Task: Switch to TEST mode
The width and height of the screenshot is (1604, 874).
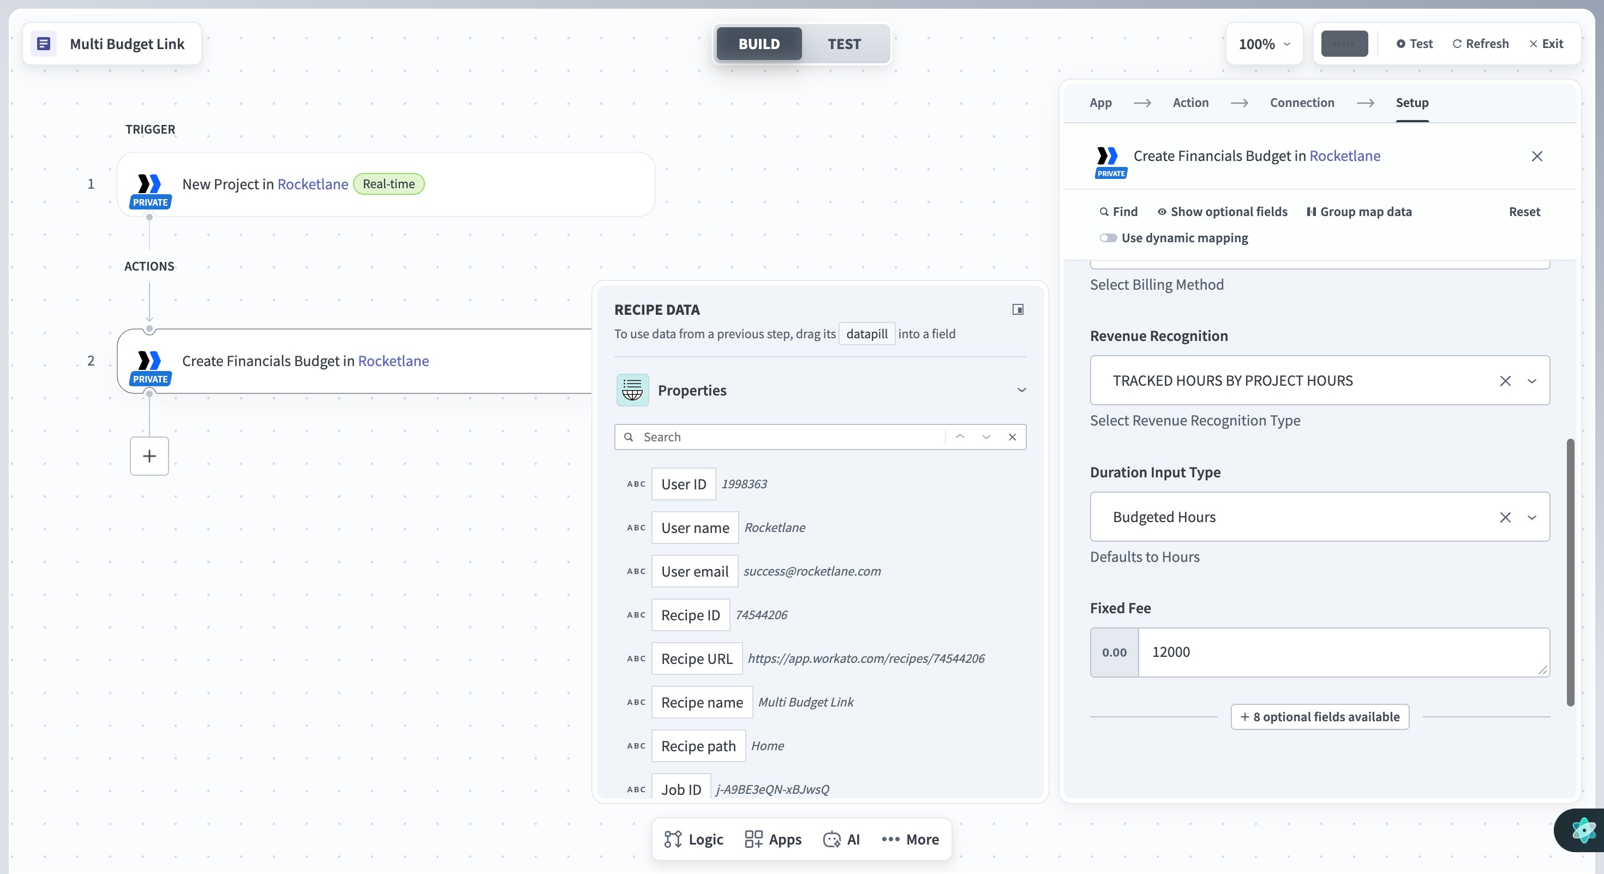Action: point(843,44)
